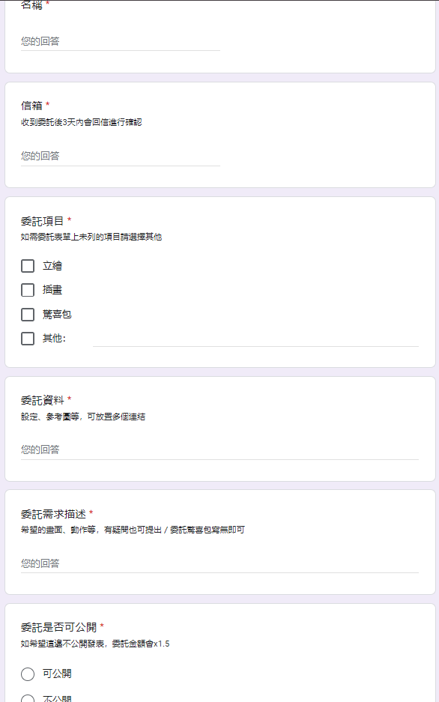Click the text line beside 其他

point(255,339)
